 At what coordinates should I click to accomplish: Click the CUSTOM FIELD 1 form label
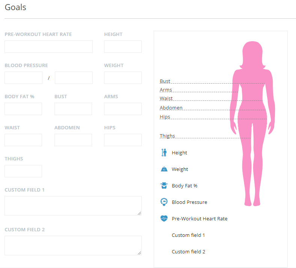click(x=24, y=190)
